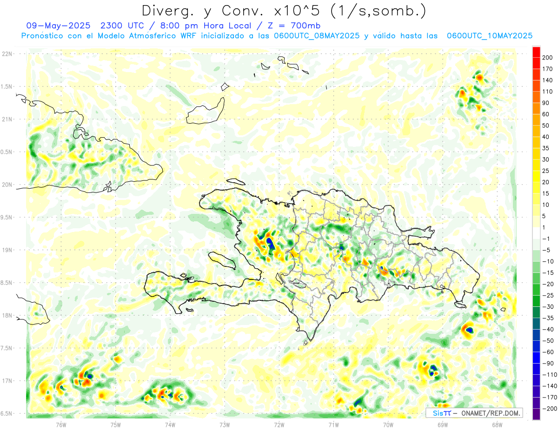Select longitude label '73W'
Viewport: 558px width, 431px height.
225,424
